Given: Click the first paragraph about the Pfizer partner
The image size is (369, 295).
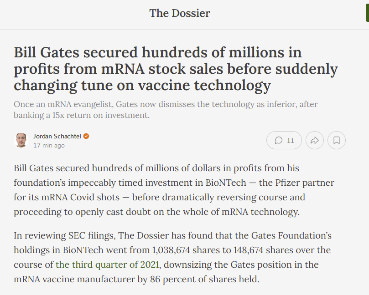Looking at the screenshot, I should [x=174, y=190].
